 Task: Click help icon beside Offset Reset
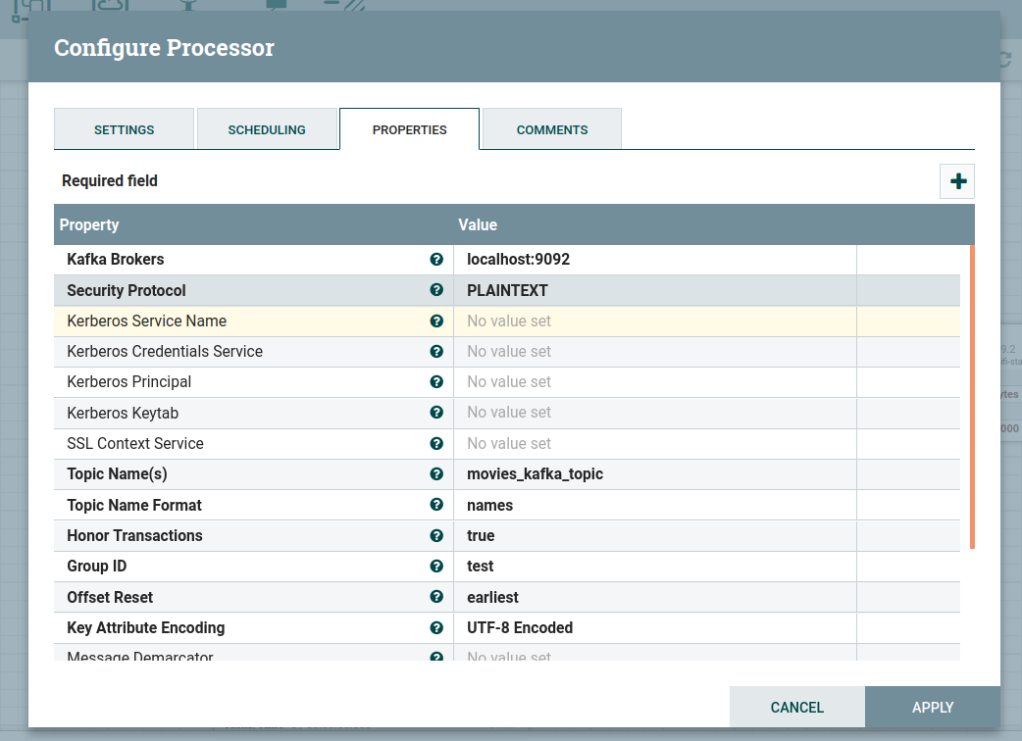(x=436, y=597)
